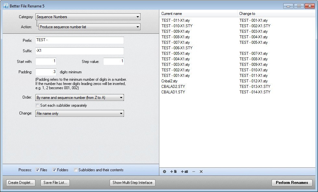Click the Perform Renames button
Viewport: 318px width, 192px height.
coord(292,183)
